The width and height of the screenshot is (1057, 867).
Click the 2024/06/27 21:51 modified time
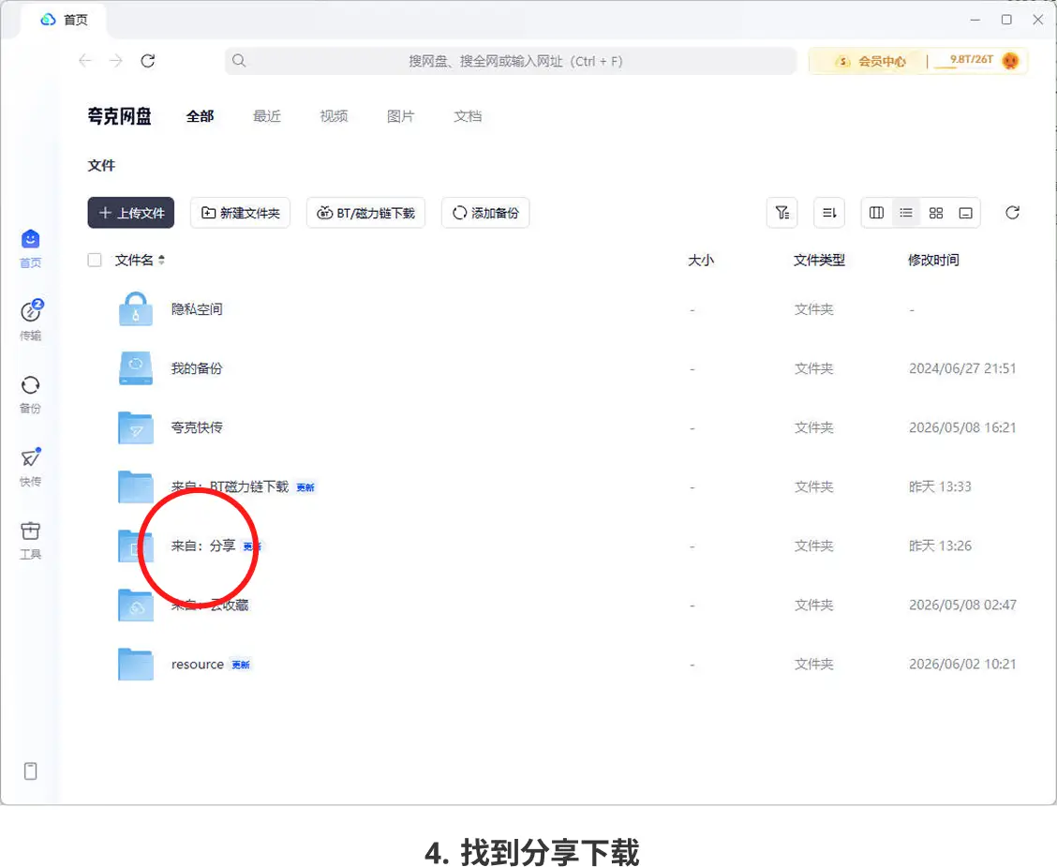962,368
